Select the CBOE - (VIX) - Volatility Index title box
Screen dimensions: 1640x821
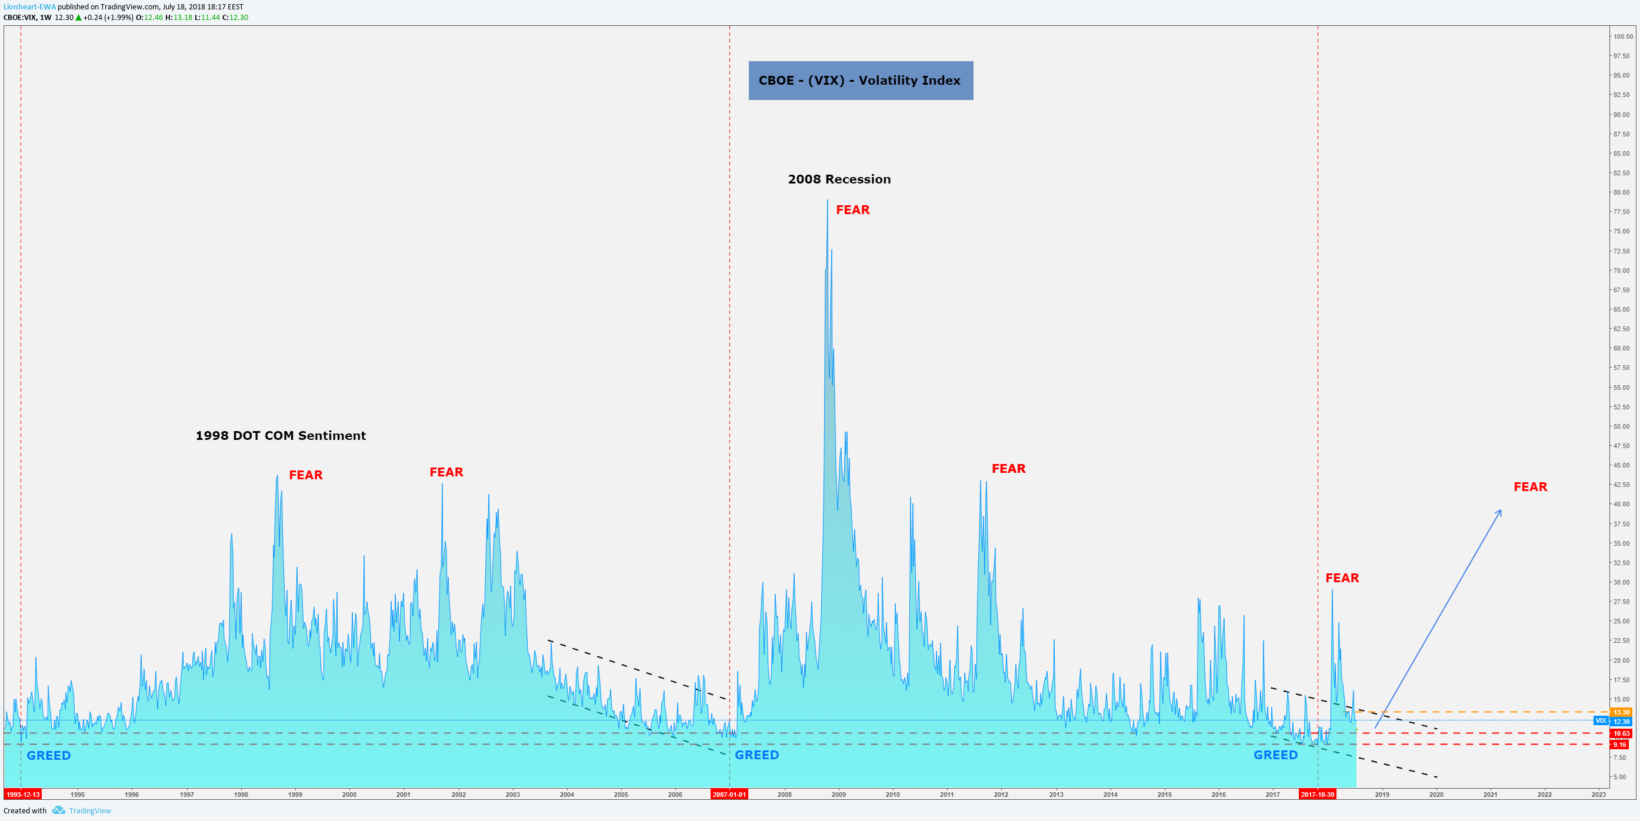coord(861,80)
